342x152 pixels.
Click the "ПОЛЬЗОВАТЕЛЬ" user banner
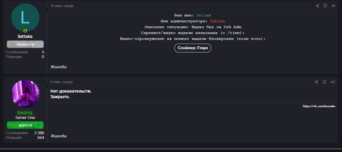25,45
